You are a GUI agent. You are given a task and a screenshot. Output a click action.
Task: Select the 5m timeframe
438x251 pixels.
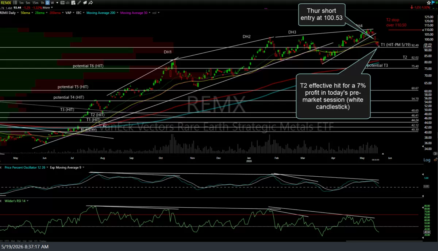28,3
